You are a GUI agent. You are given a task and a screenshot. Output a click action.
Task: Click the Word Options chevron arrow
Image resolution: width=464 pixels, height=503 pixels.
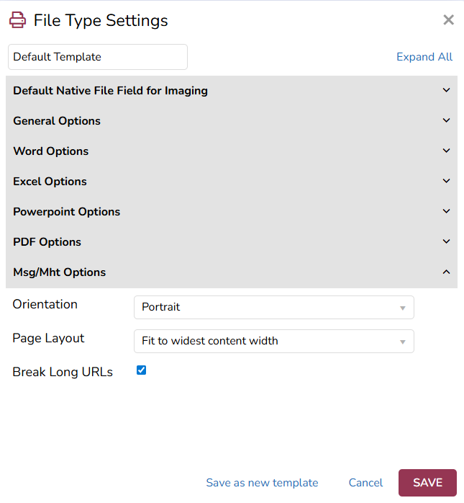point(447,151)
